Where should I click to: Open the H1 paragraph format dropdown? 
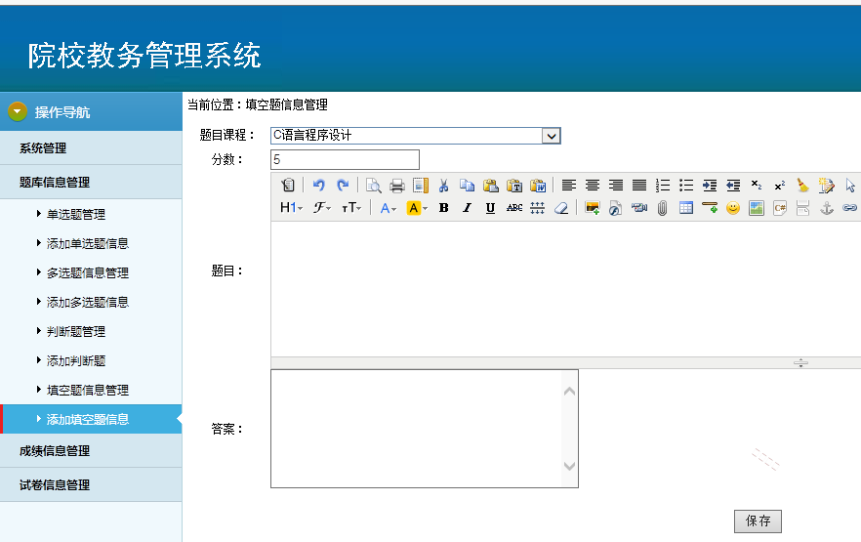click(x=292, y=208)
